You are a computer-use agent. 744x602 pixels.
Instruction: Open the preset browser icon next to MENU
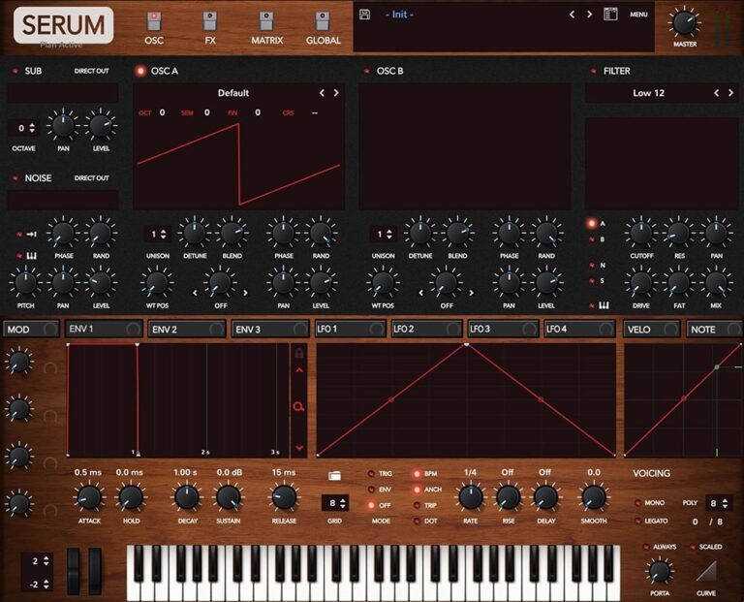click(x=610, y=15)
